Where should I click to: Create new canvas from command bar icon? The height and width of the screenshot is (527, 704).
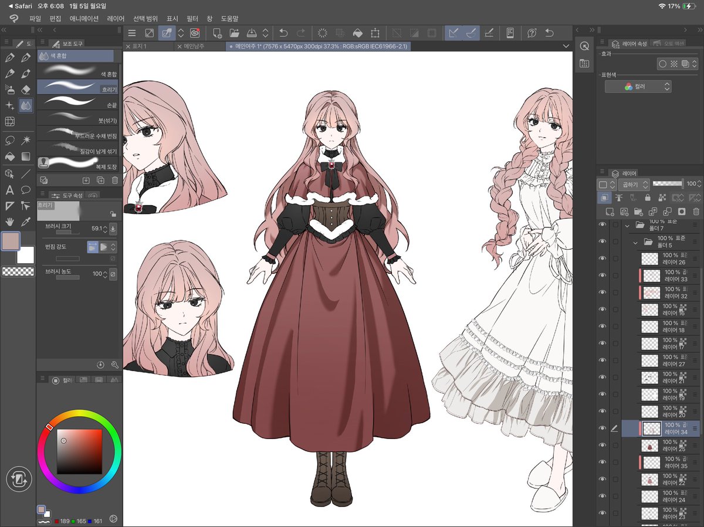[x=217, y=33]
